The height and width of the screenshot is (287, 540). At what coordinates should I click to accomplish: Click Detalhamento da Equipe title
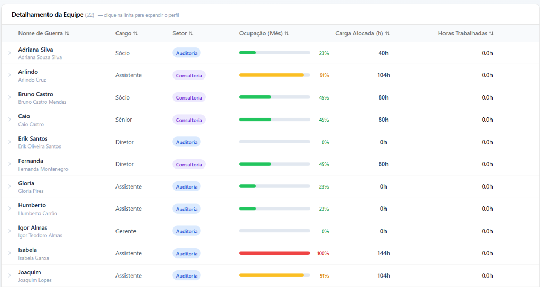click(x=47, y=15)
